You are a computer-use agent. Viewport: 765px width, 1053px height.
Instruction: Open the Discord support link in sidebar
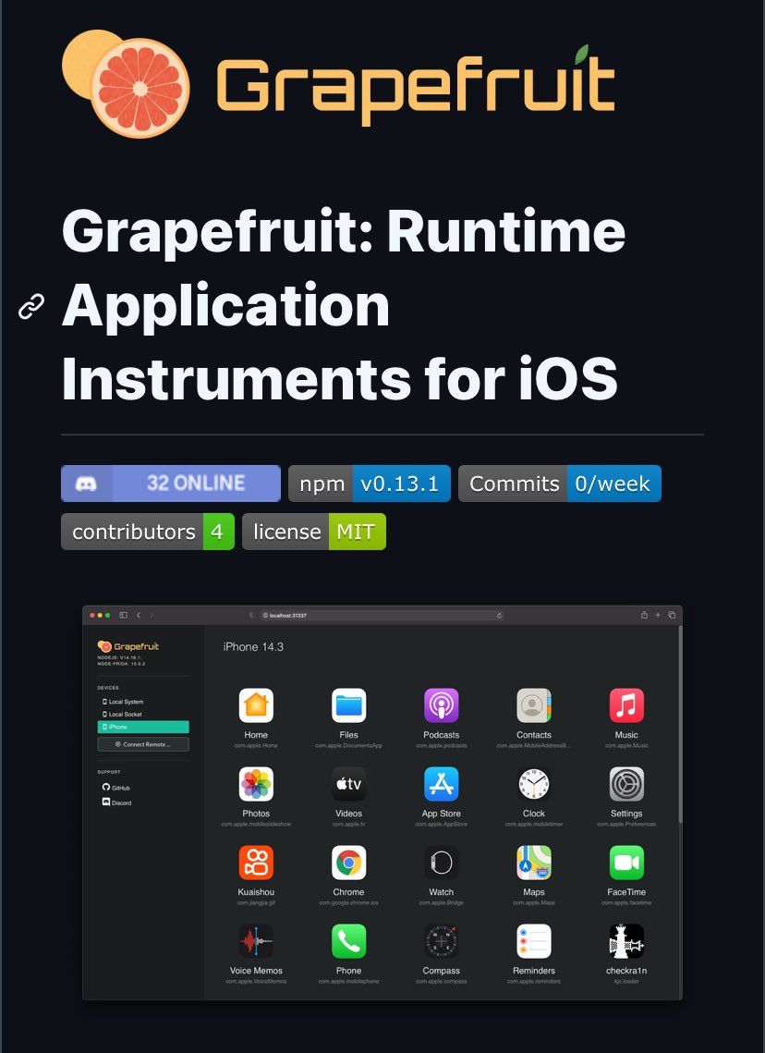(x=116, y=802)
